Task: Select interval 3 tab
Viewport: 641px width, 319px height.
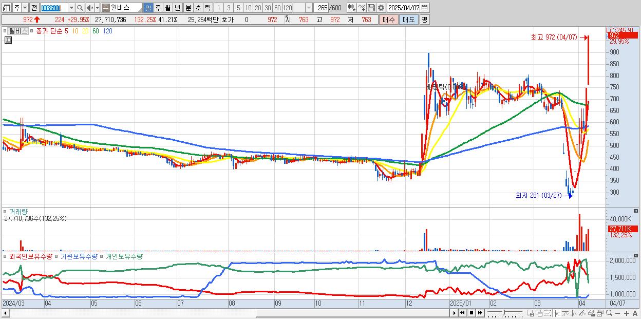Action: (x=229, y=8)
